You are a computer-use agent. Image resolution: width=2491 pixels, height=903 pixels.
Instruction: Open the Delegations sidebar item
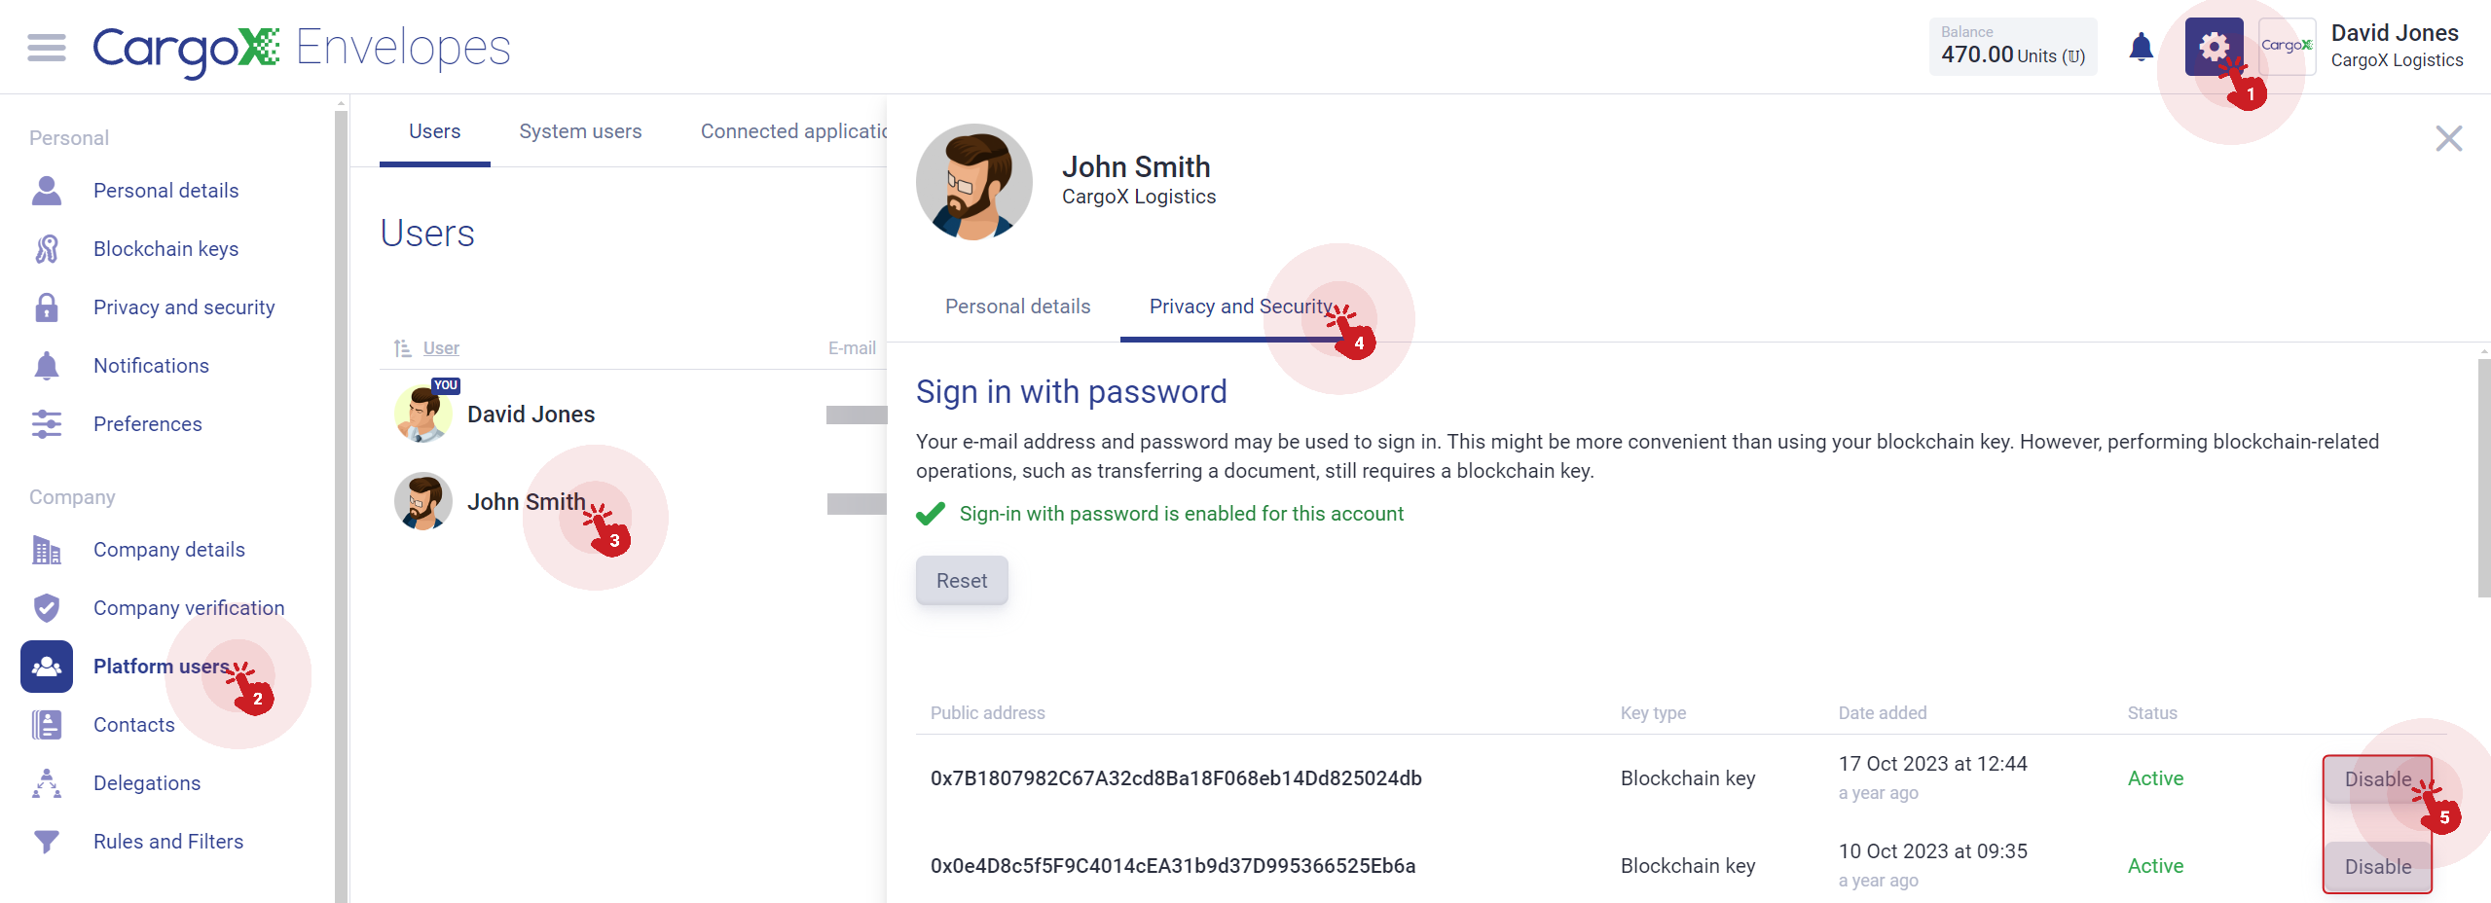147,783
